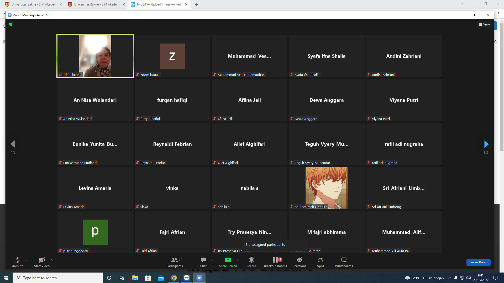Open Cortana from the taskbar
The image size is (504, 283).
[x=109, y=278]
